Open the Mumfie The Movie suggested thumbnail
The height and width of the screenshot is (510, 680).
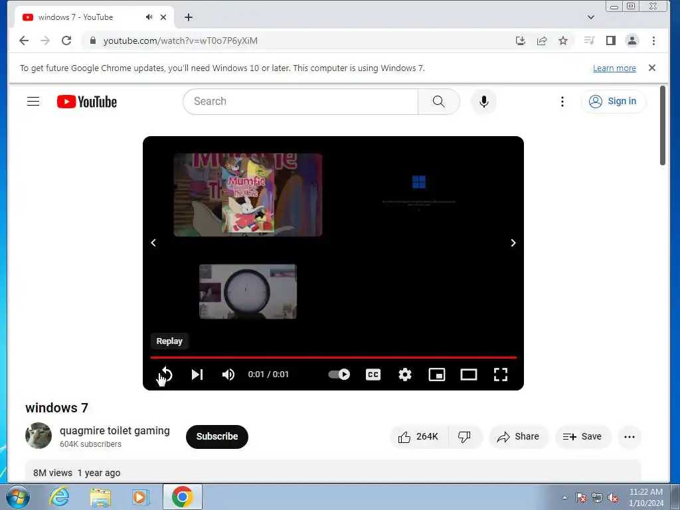click(248, 195)
